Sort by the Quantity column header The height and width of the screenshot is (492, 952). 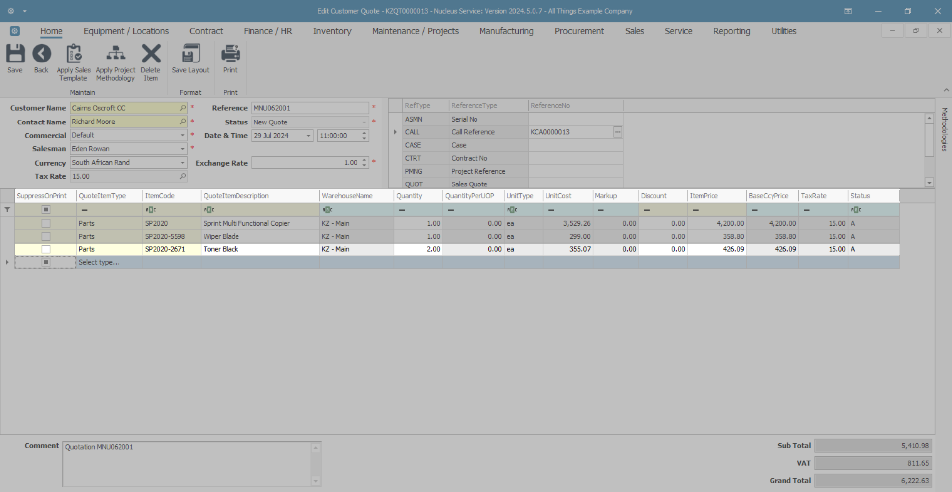click(x=418, y=196)
